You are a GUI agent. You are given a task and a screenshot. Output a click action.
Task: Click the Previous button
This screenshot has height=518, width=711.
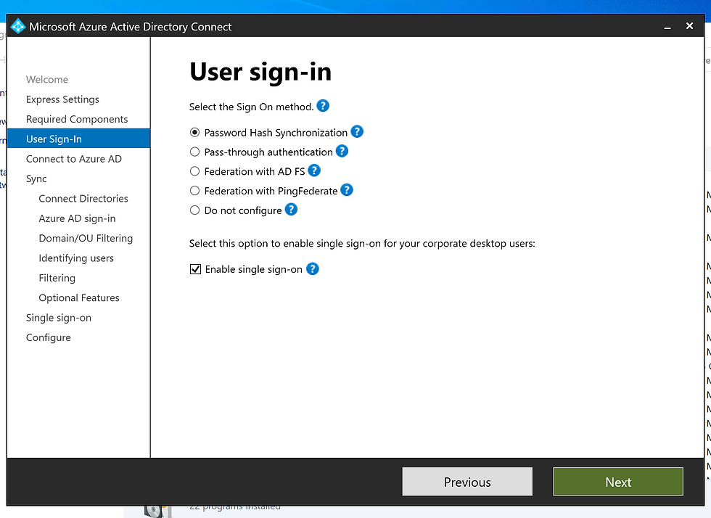coord(467,482)
